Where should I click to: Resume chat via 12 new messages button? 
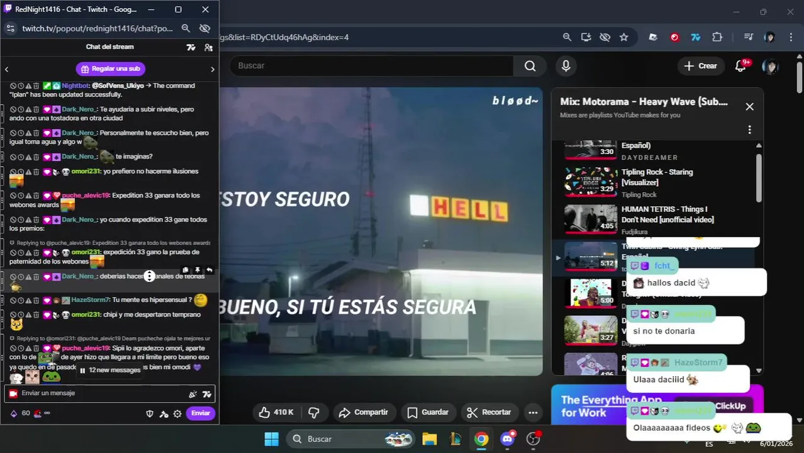(109, 371)
